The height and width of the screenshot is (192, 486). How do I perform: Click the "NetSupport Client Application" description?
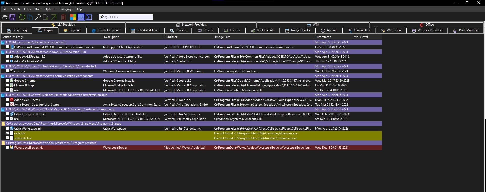click(123, 47)
